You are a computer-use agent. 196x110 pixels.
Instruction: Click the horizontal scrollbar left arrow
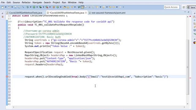point(13,107)
